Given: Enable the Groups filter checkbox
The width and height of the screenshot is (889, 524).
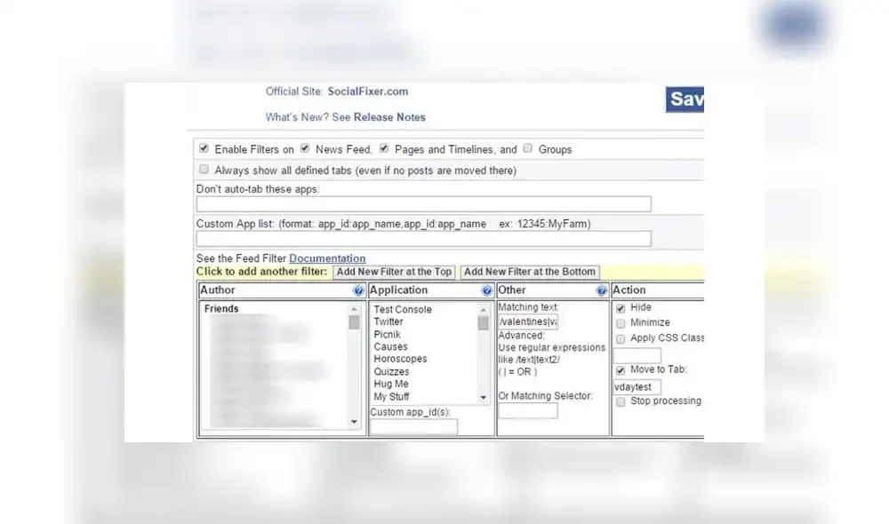Looking at the screenshot, I should [528, 148].
